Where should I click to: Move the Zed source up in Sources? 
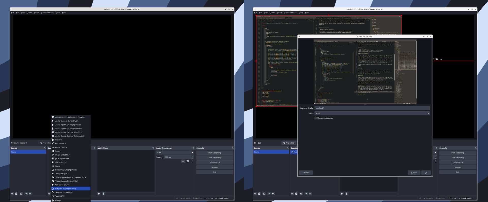[x=306, y=194]
